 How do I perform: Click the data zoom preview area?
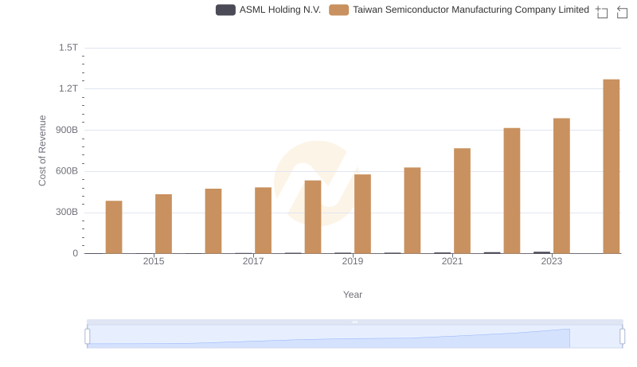[354, 337]
